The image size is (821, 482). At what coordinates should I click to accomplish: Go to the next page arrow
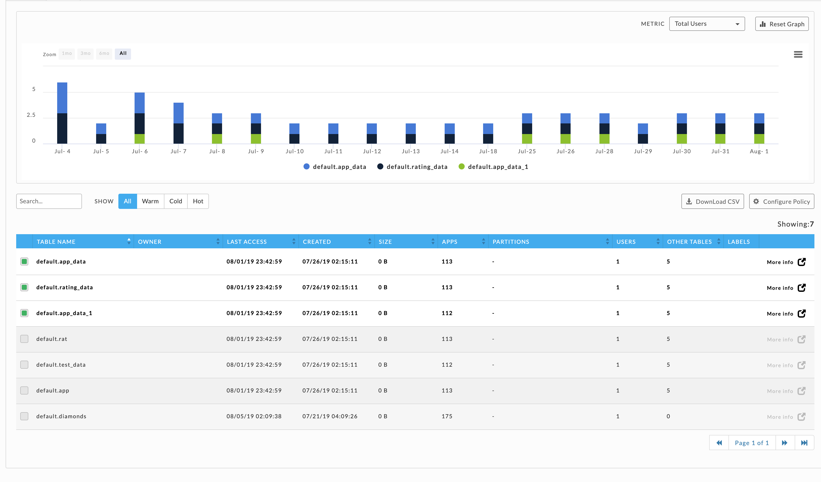785,443
